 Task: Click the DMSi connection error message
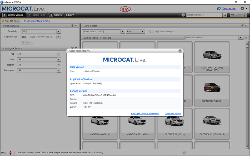(60, 153)
